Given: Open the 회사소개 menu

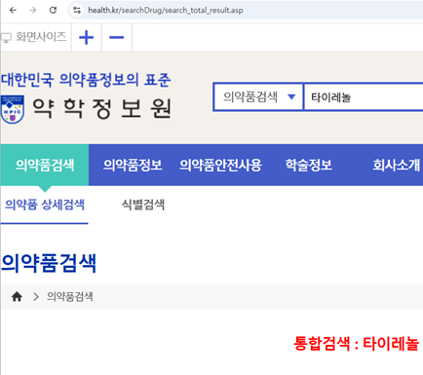Looking at the screenshot, I should pyautogui.click(x=397, y=165).
